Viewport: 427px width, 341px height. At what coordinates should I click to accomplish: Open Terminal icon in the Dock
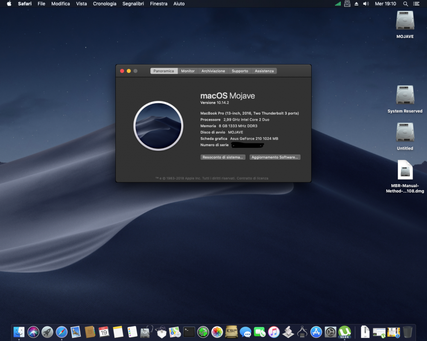point(189,332)
